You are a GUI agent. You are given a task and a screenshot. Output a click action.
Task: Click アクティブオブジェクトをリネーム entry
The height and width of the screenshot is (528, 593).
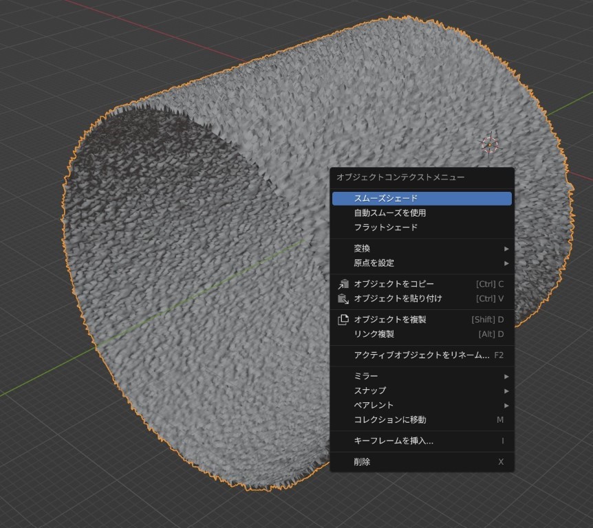click(x=421, y=355)
